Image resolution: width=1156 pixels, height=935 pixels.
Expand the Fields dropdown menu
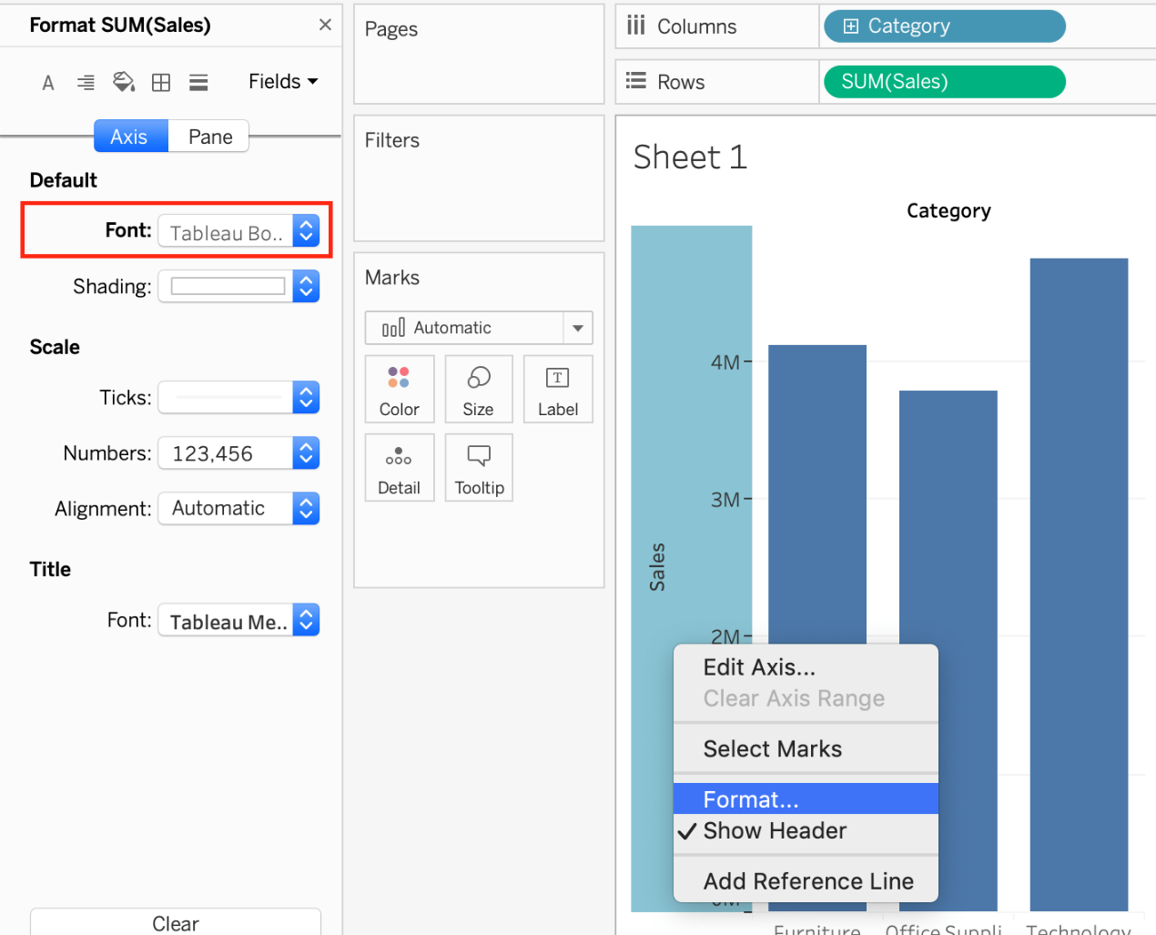point(283,82)
